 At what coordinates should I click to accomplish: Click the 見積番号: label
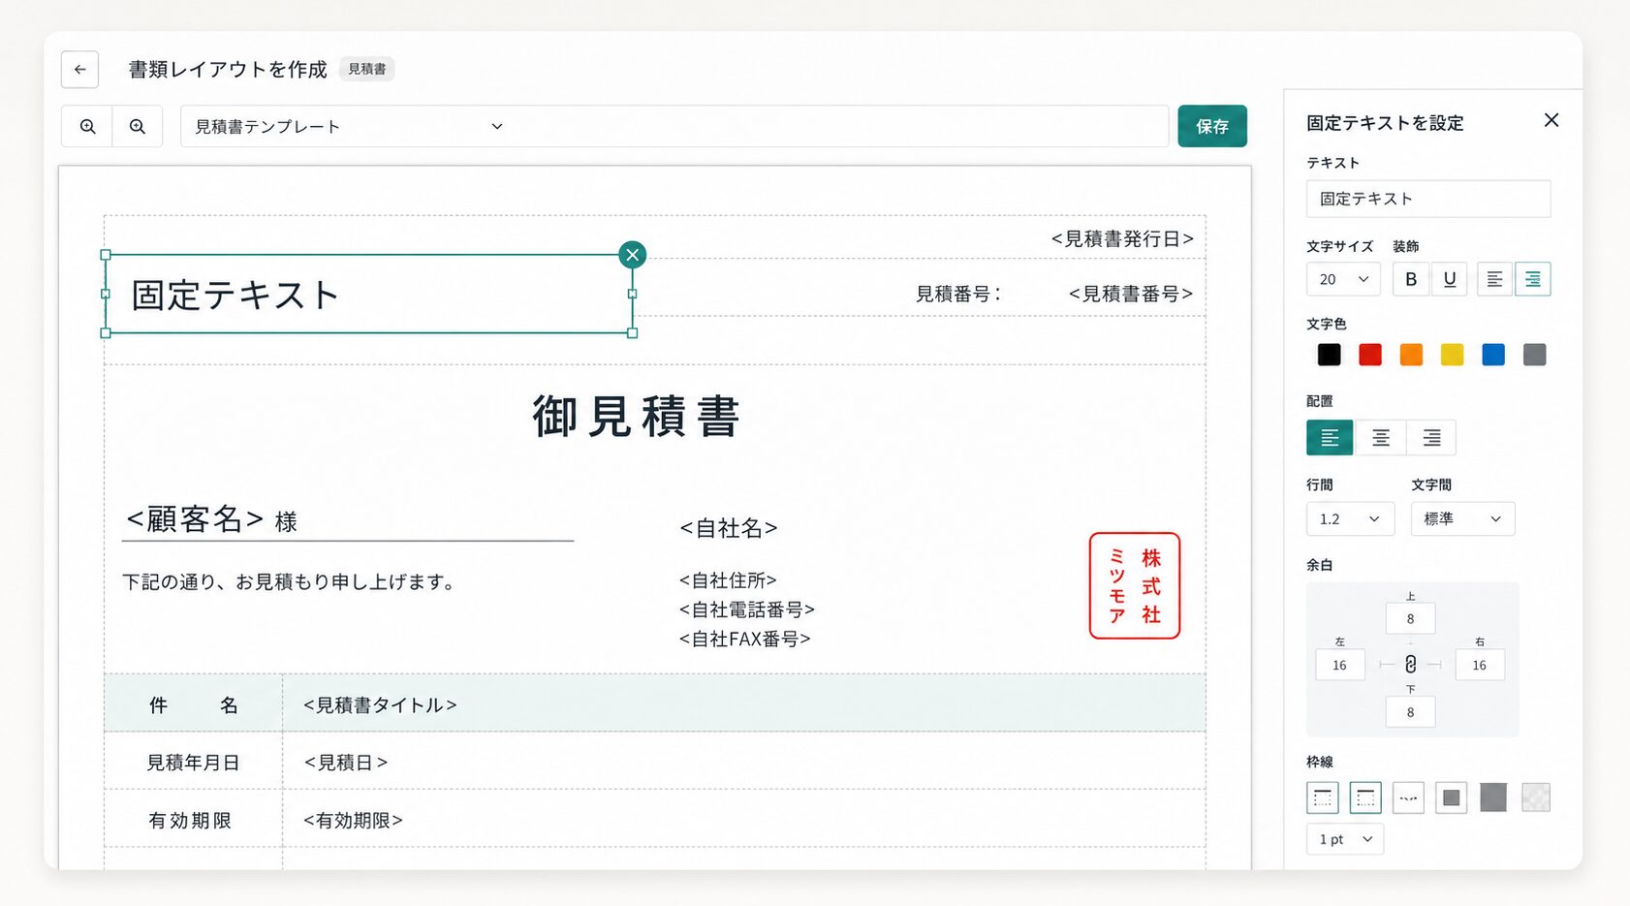tap(958, 294)
